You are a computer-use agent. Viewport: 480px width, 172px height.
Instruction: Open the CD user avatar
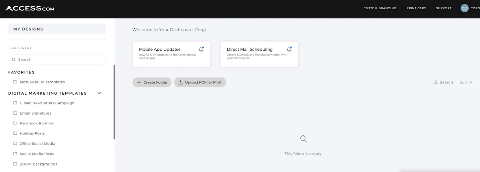click(x=465, y=8)
